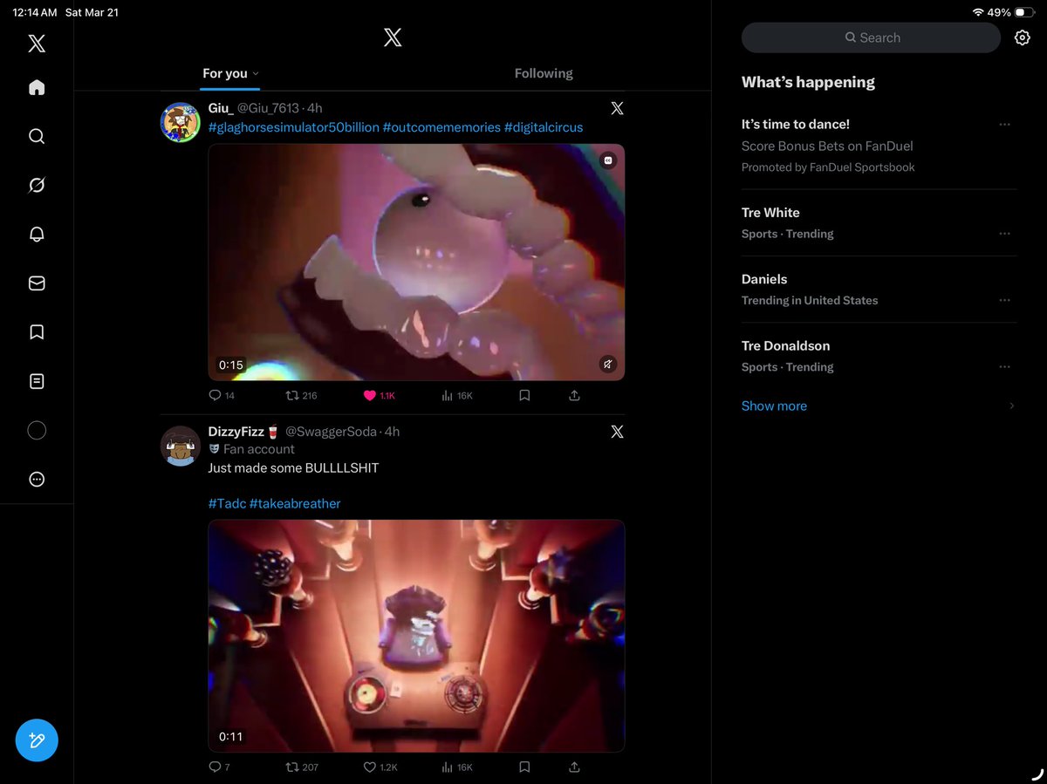Image resolution: width=1047 pixels, height=784 pixels.
Task: Unmute Giu_ video sound
Action: pyautogui.click(x=608, y=365)
